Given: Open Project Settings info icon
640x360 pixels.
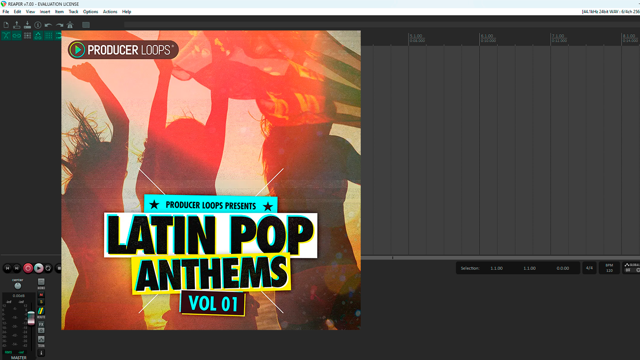Looking at the screenshot, I should point(38,25).
